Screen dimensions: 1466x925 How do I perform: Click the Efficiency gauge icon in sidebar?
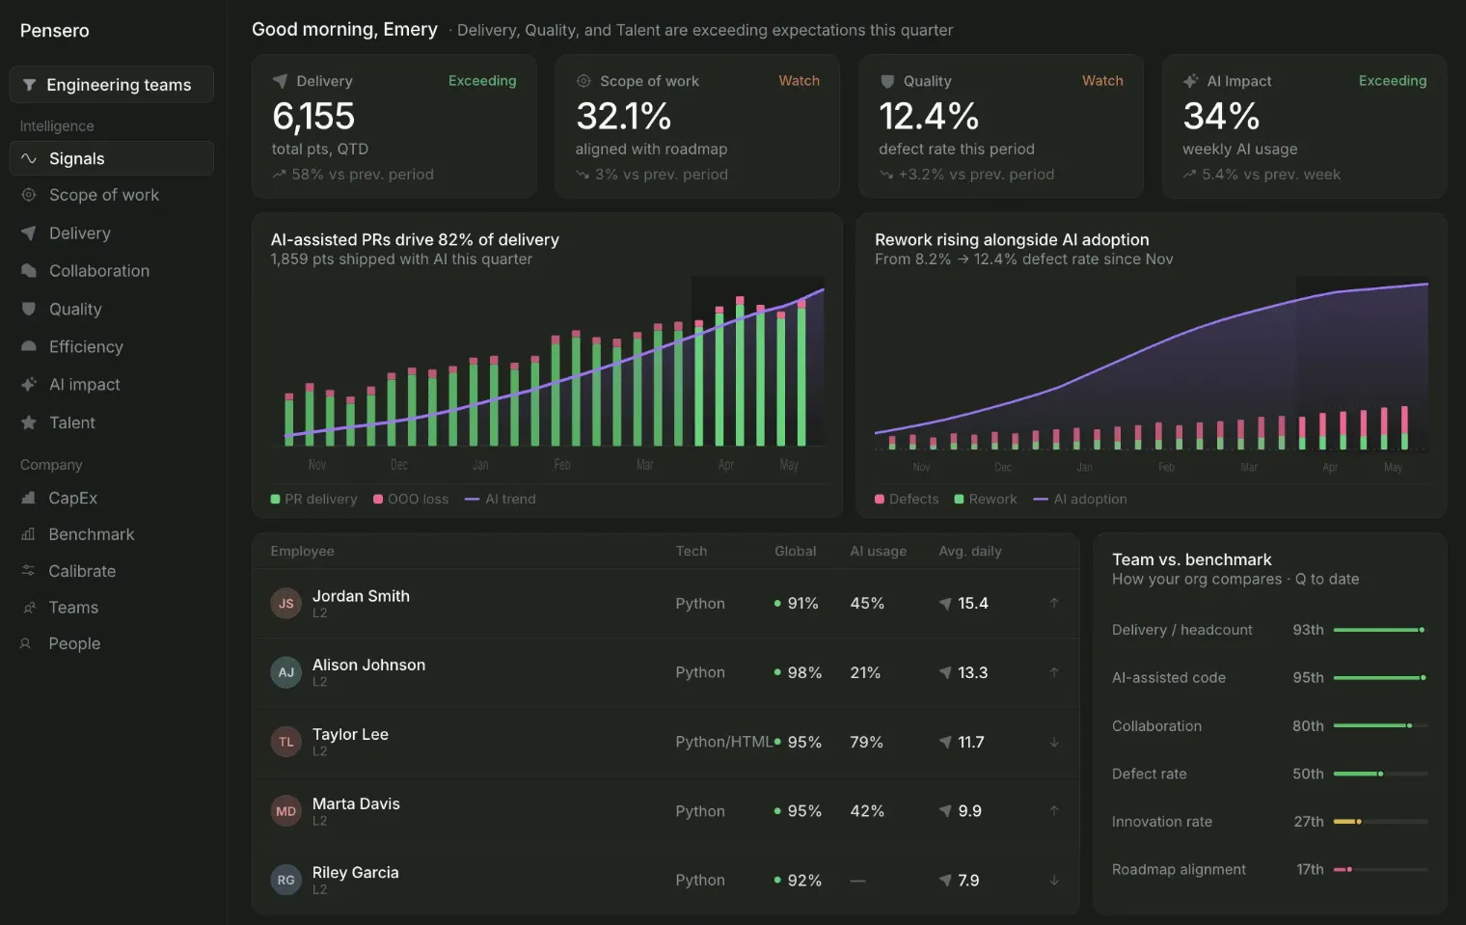pyautogui.click(x=29, y=347)
